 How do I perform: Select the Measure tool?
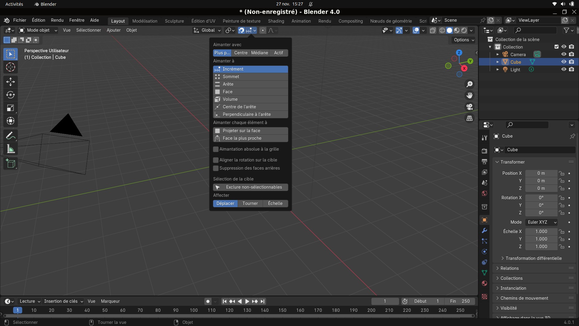point(11,149)
